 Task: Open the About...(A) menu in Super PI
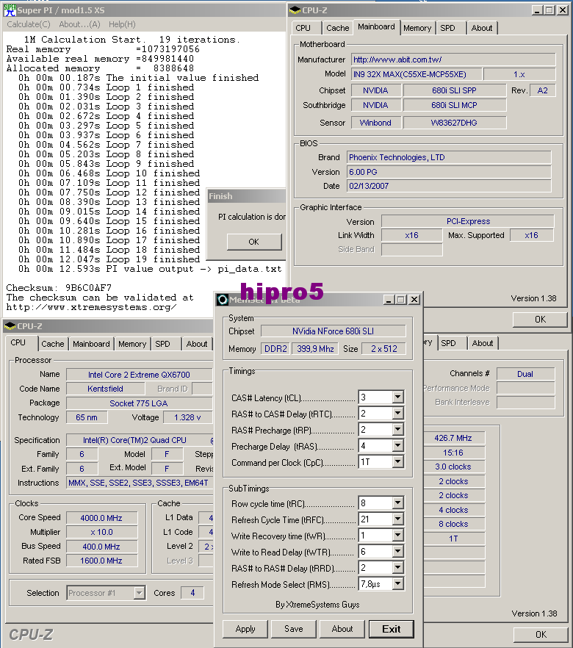[79, 24]
